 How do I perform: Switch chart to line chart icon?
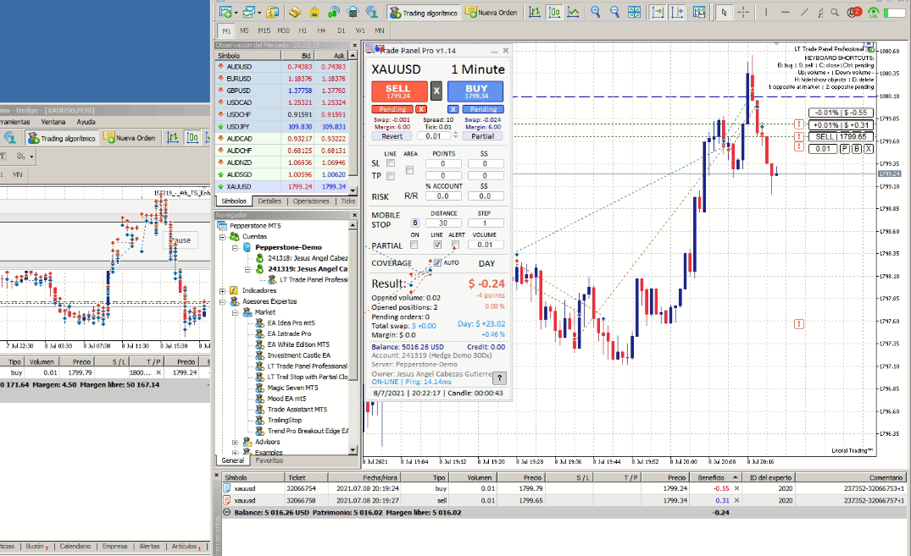coord(575,12)
